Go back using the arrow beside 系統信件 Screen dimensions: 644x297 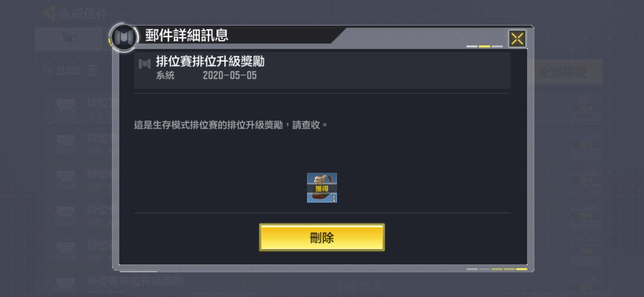click(x=49, y=13)
